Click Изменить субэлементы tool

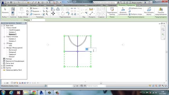point(123,11)
